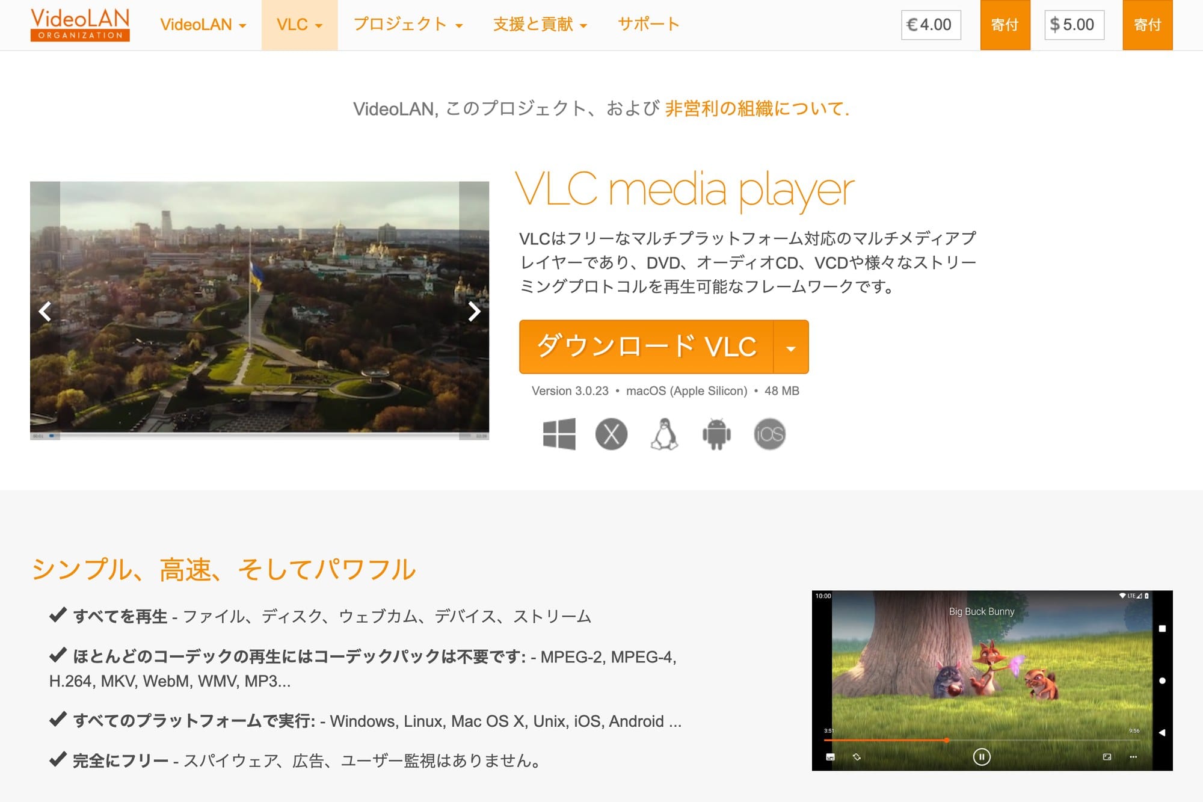The height and width of the screenshot is (802, 1203).
Task: Expand the 支援と貢献 menu
Action: tap(540, 25)
